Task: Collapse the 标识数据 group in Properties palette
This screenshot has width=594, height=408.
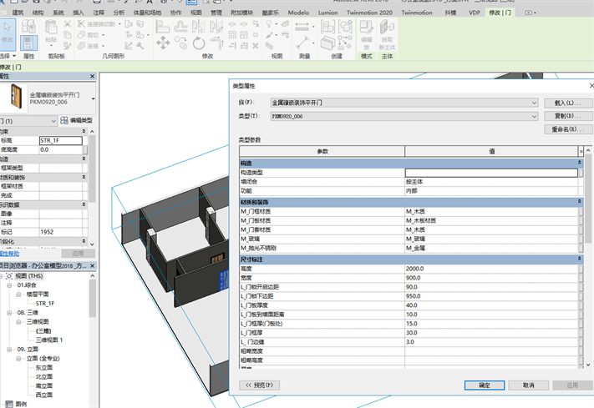Action: click(x=84, y=204)
